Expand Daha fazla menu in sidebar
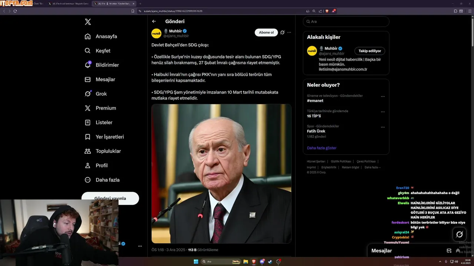The height and width of the screenshot is (266, 474). pos(102,180)
